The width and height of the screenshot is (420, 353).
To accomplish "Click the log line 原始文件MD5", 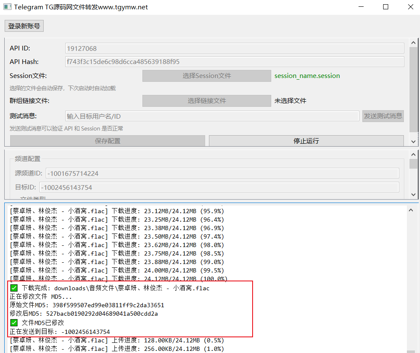I will click(x=87, y=305).
